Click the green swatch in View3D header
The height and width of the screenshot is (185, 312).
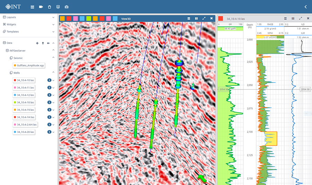pos(88,18)
